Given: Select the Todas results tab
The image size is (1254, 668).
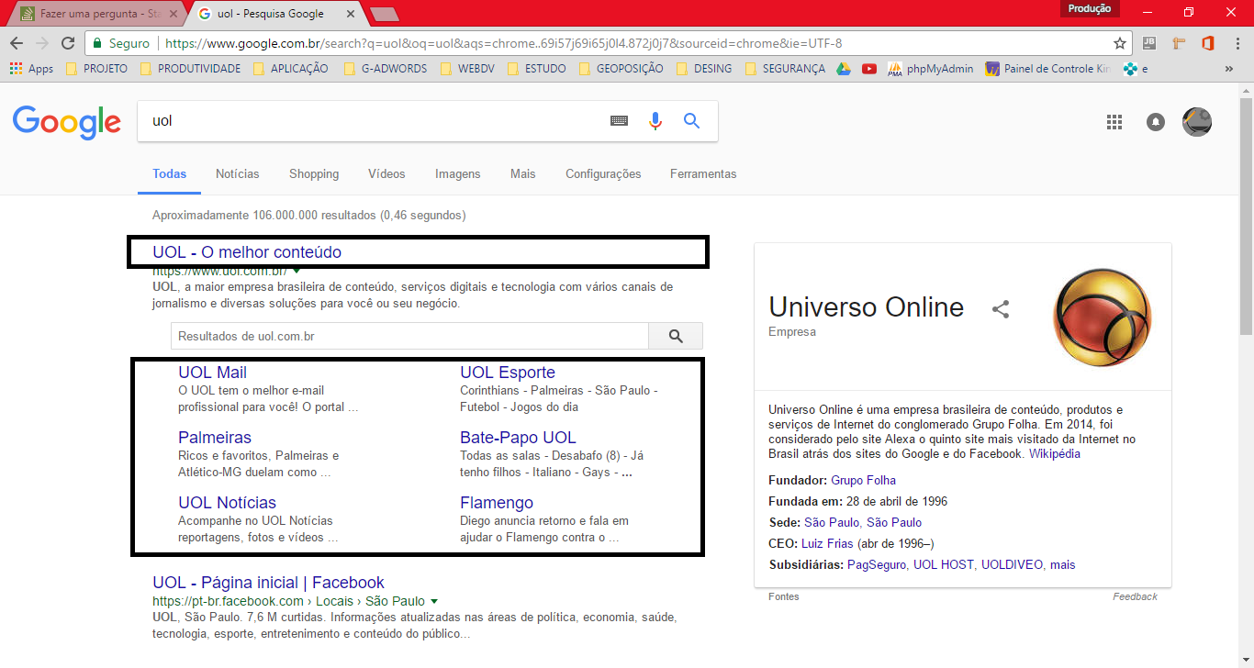Looking at the screenshot, I should (170, 173).
